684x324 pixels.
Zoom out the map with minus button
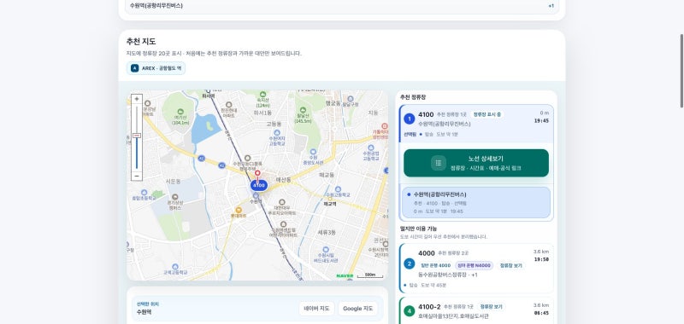tap(137, 176)
